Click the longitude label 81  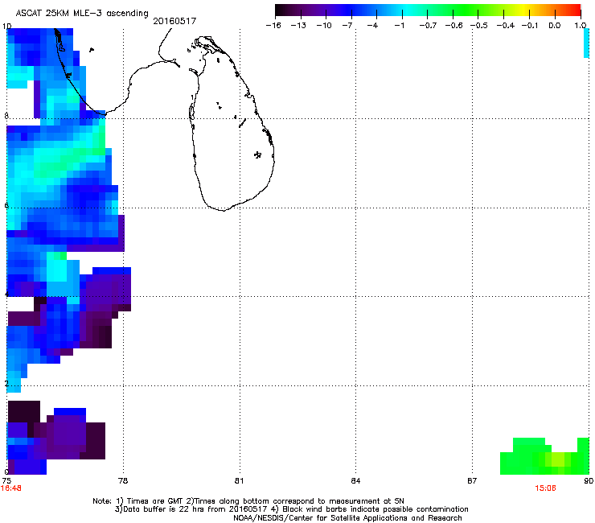click(x=239, y=481)
